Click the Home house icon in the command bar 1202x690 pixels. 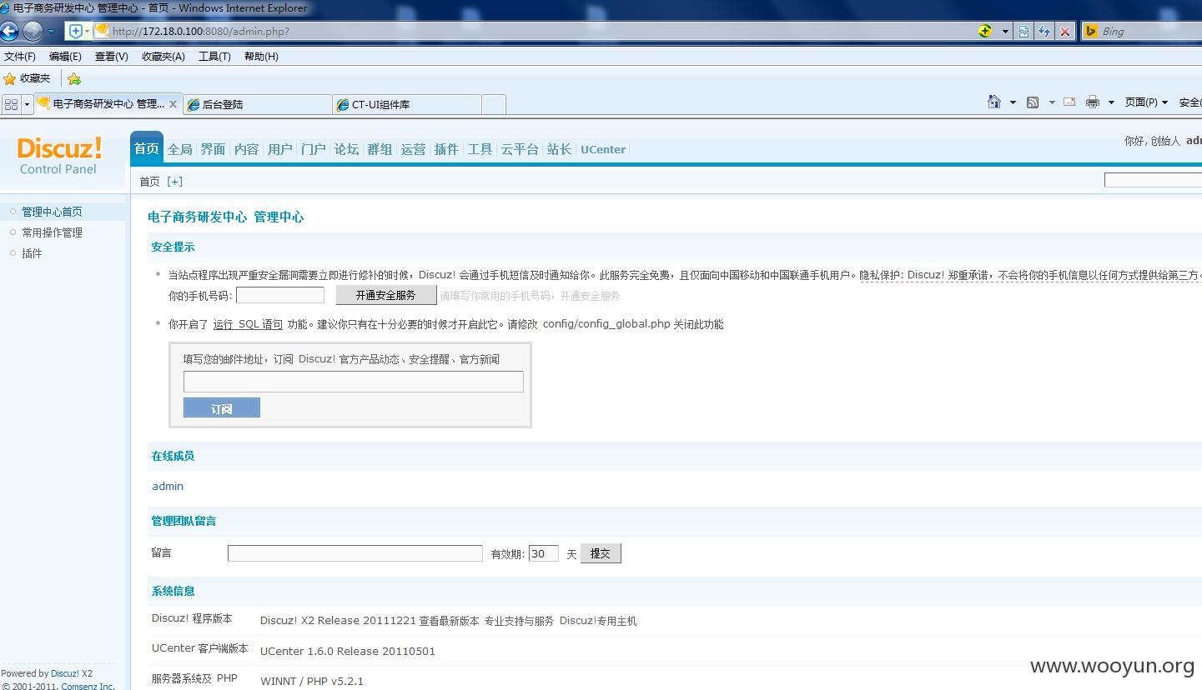coord(994,102)
